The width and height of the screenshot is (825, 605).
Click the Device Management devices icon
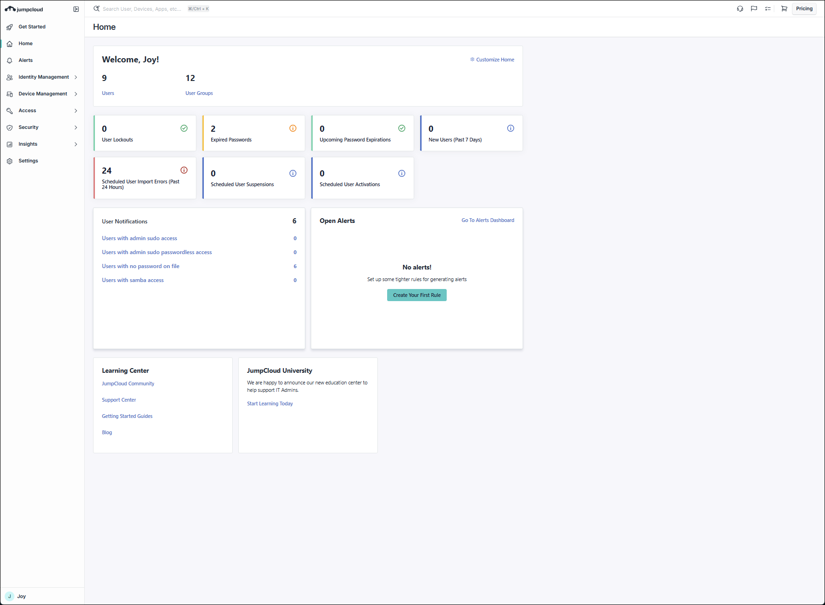pyautogui.click(x=9, y=94)
